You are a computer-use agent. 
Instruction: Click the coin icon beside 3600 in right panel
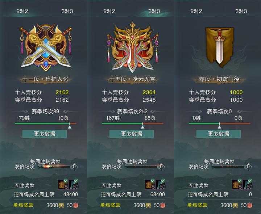coord(235,205)
